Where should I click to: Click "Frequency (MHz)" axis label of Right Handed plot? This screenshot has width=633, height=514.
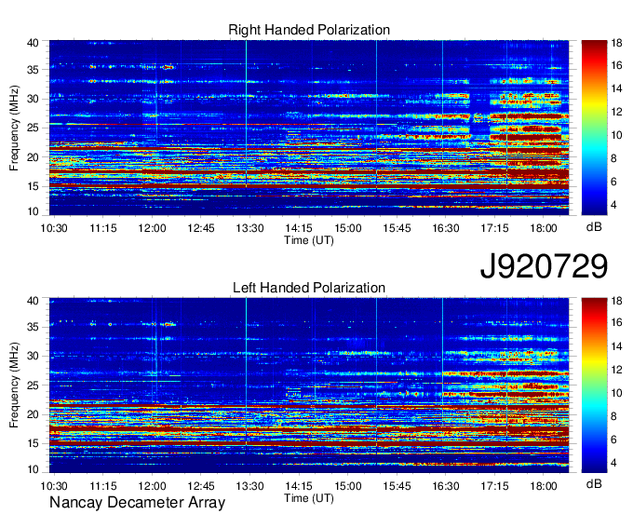point(14,128)
